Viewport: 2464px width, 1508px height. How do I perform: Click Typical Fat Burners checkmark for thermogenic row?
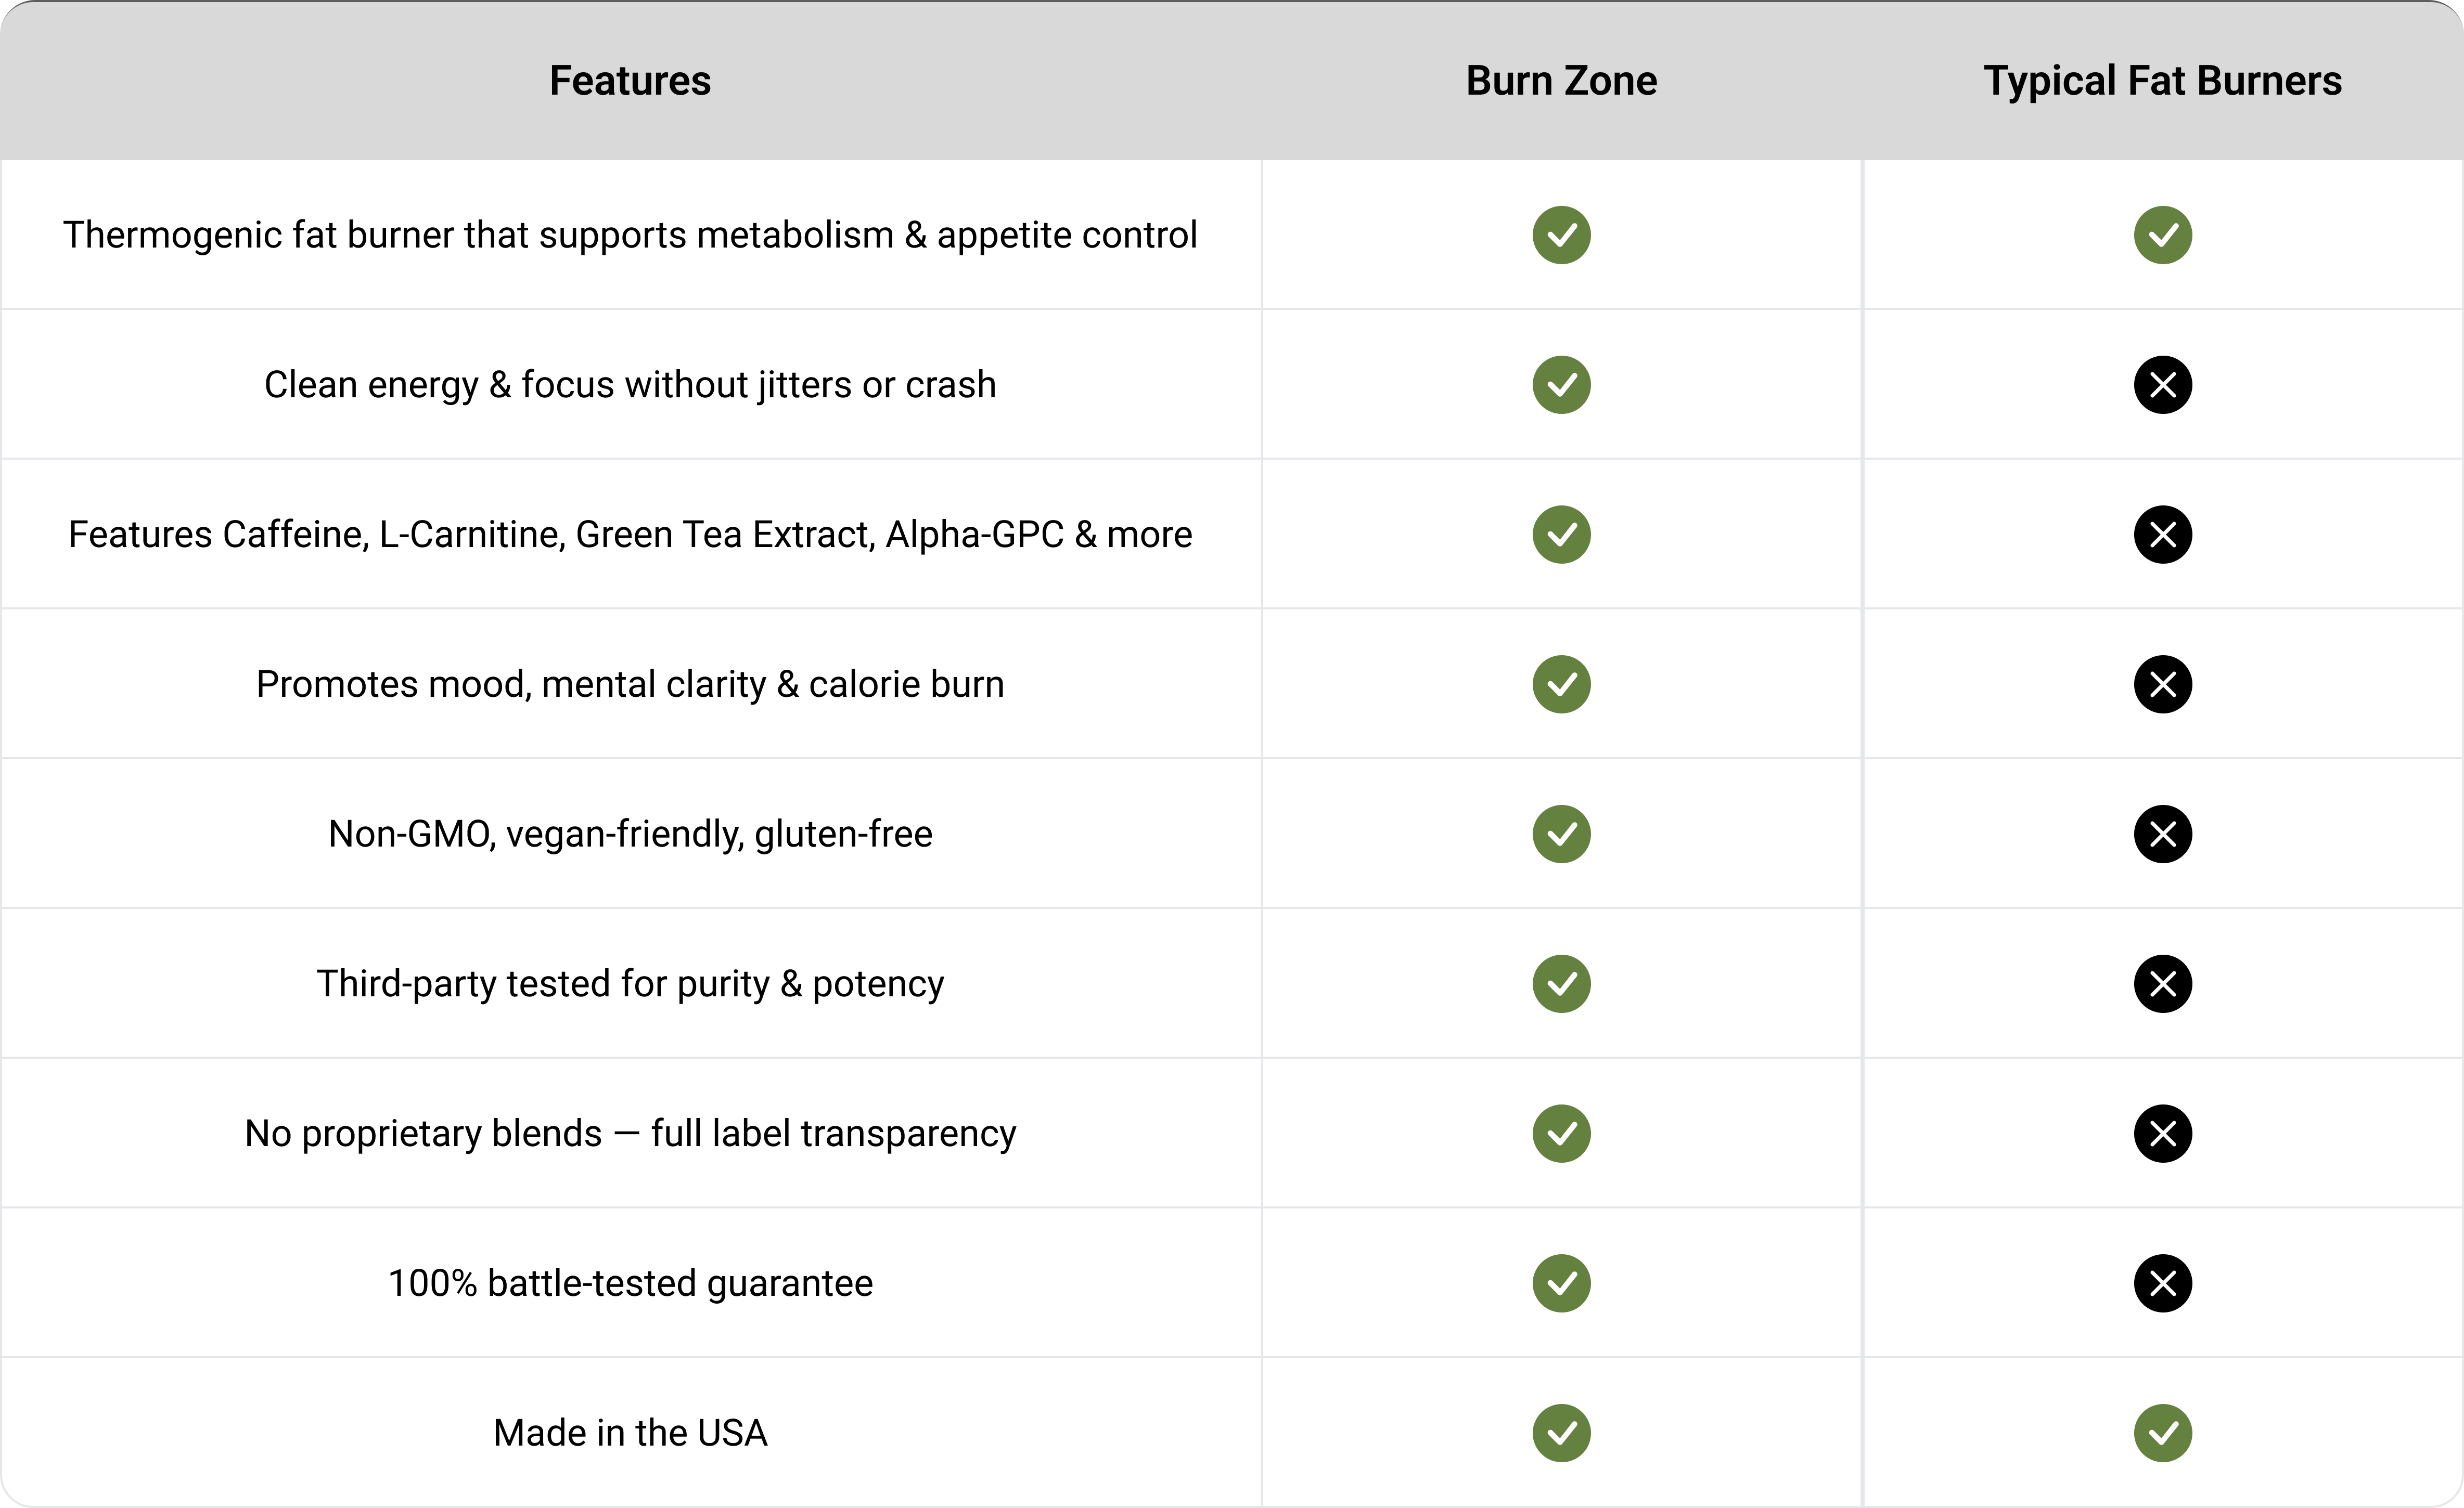tap(2162, 235)
